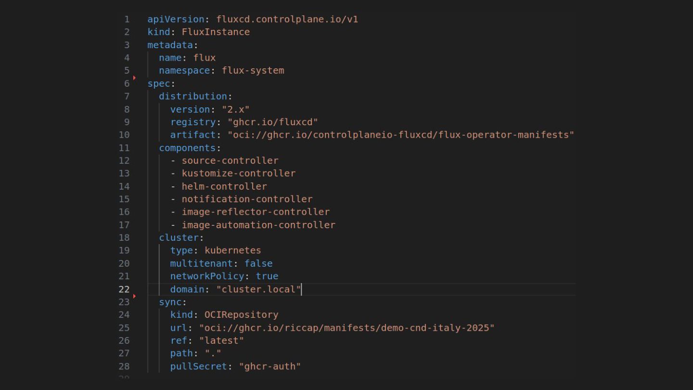The image size is (693, 390).
Task: Click the apiVersion key
Action: (176, 19)
